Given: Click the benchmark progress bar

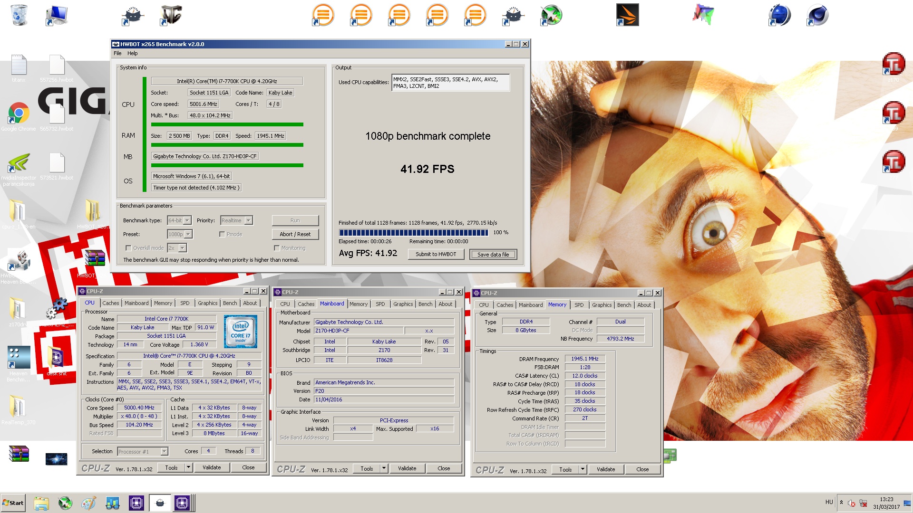Looking at the screenshot, I should click(414, 233).
